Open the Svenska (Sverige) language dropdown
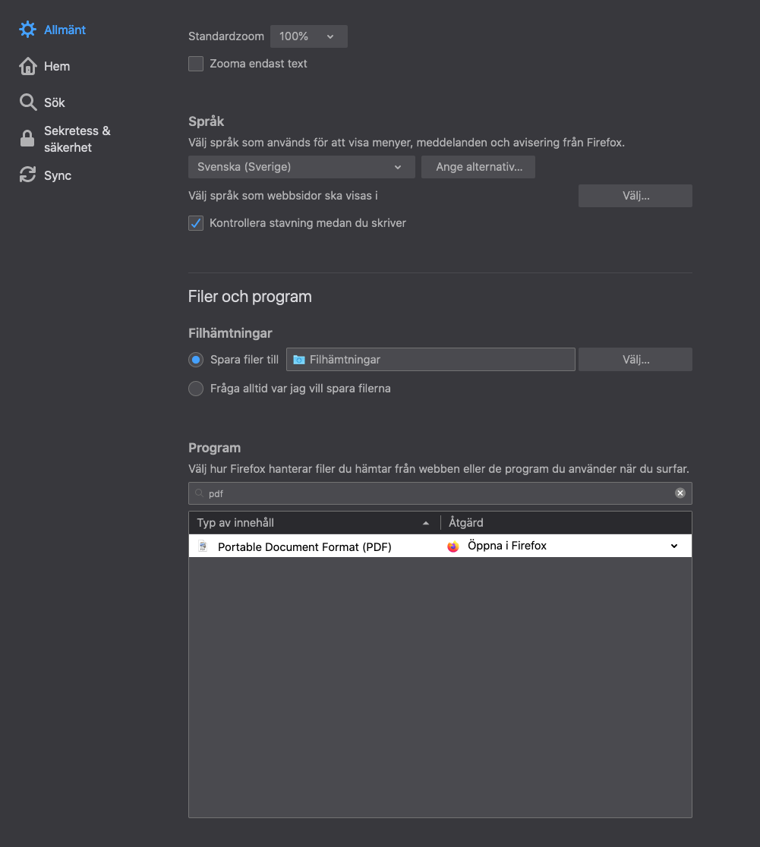The image size is (760, 847). click(301, 167)
